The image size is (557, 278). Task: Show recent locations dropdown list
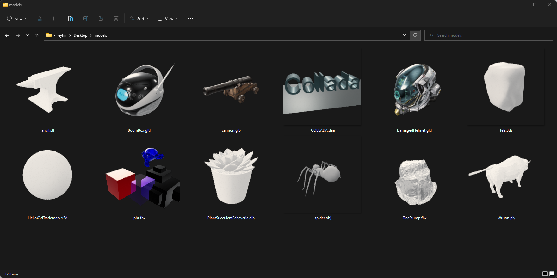pos(28,35)
